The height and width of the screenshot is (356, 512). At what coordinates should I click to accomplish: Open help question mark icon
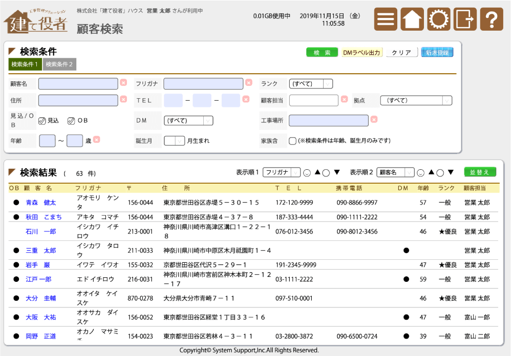click(x=492, y=19)
